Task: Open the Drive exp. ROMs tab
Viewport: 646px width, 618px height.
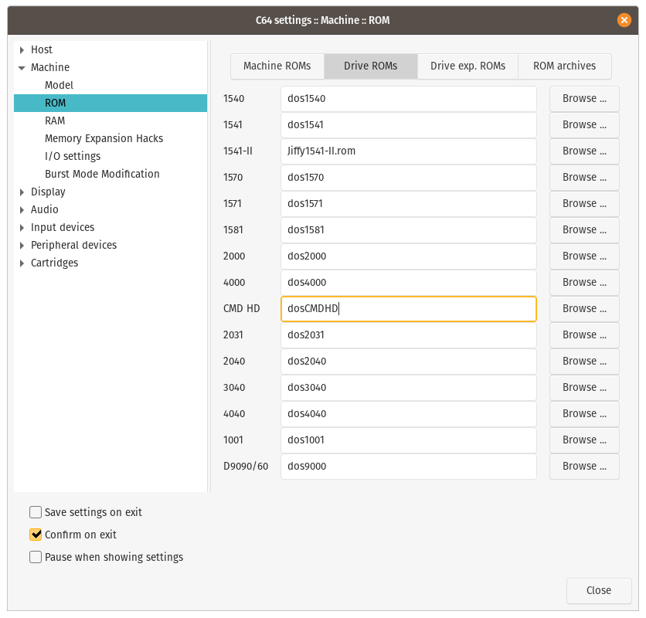Action: (x=467, y=66)
